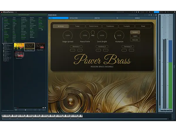Click next instrument preset arrow in Power Brass header

147,15
